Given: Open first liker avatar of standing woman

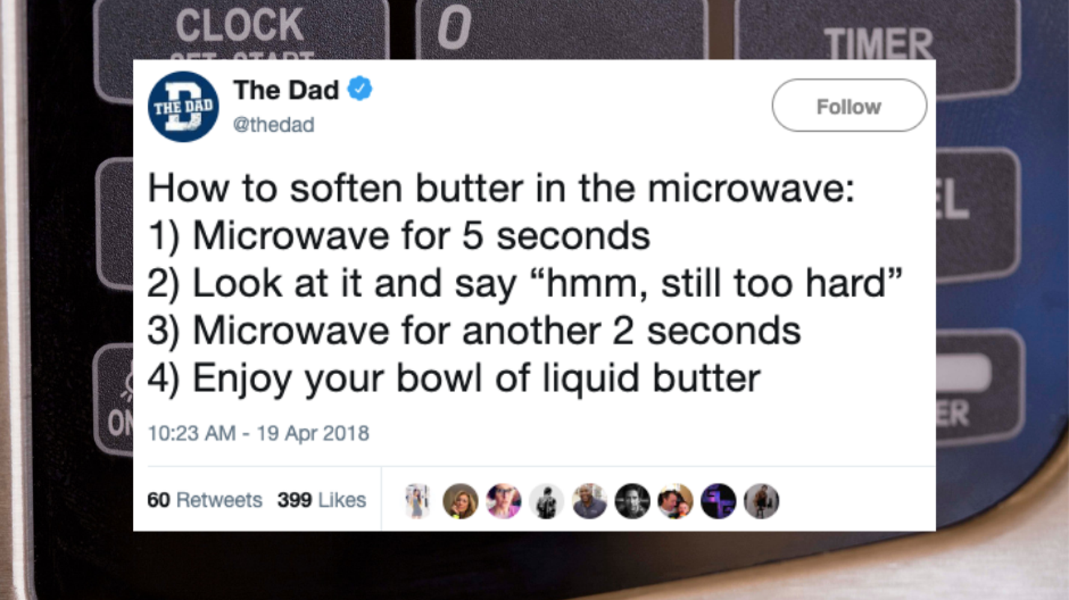Looking at the screenshot, I should point(417,500).
